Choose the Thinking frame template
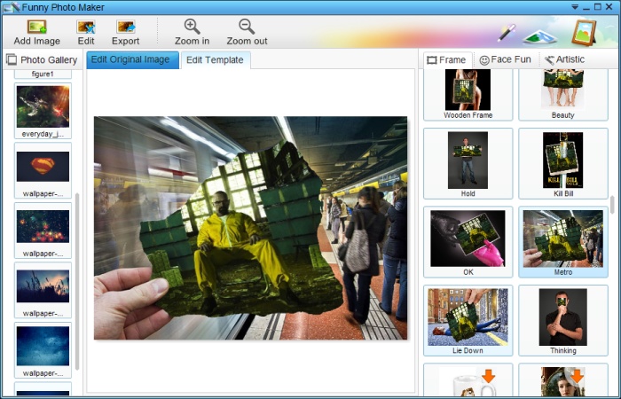 pyautogui.click(x=562, y=320)
